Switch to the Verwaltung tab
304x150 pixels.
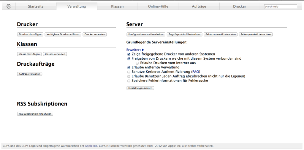coord(77,6)
